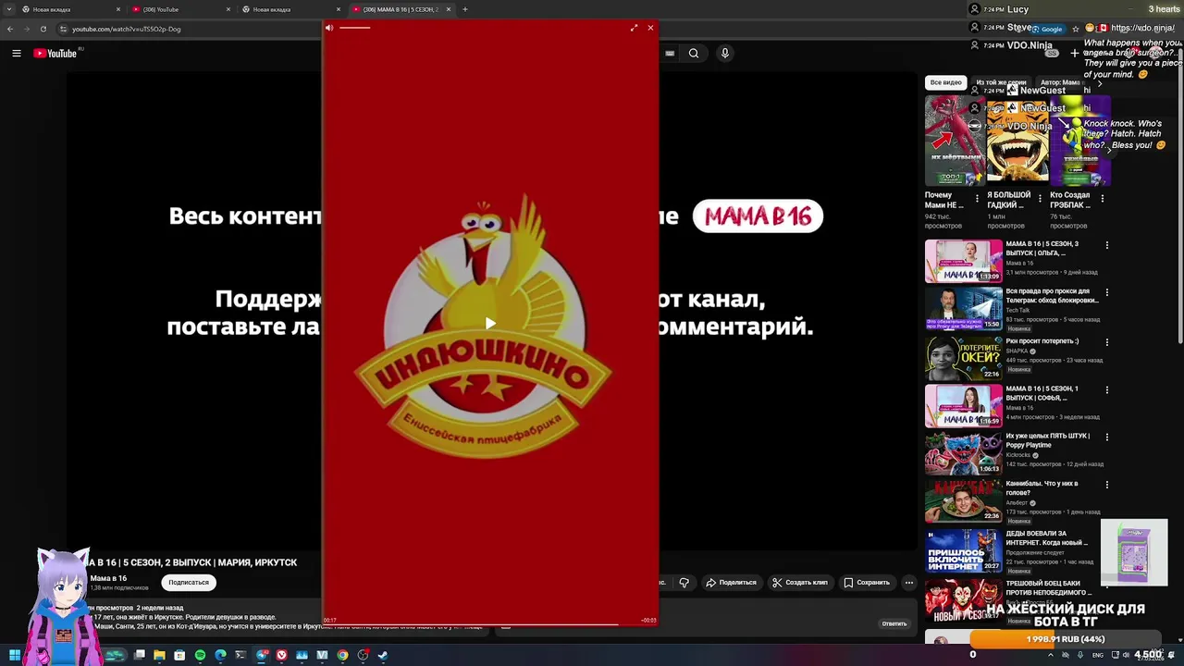Open the on-screen keyboard in search box
The height and width of the screenshot is (666, 1184).
click(x=670, y=54)
